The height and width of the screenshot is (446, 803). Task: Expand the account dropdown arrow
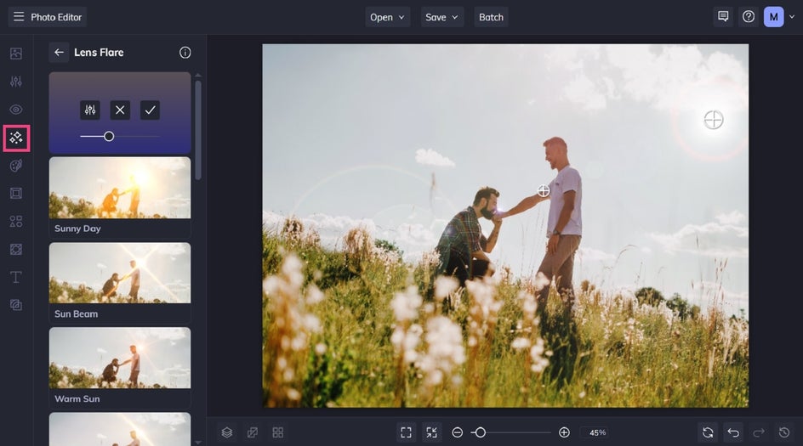(x=792, y=17)
